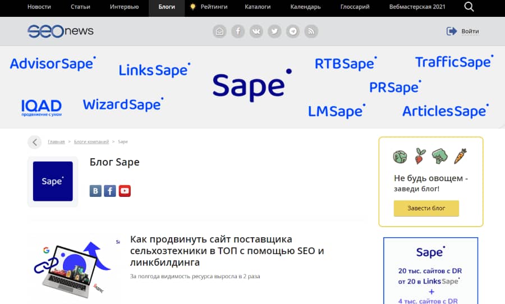Click the Главная breadcrumb link
Viewport: 505px width, 304px height.
[x=56, y=142]
